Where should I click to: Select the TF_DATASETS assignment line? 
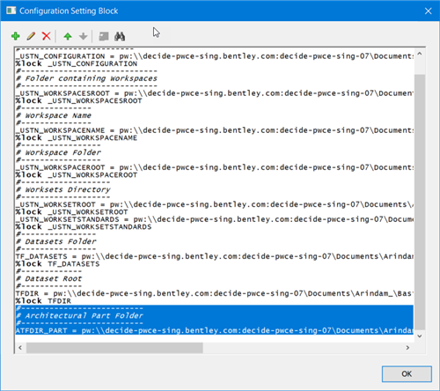pyautogui.click(x=215, y=256)
